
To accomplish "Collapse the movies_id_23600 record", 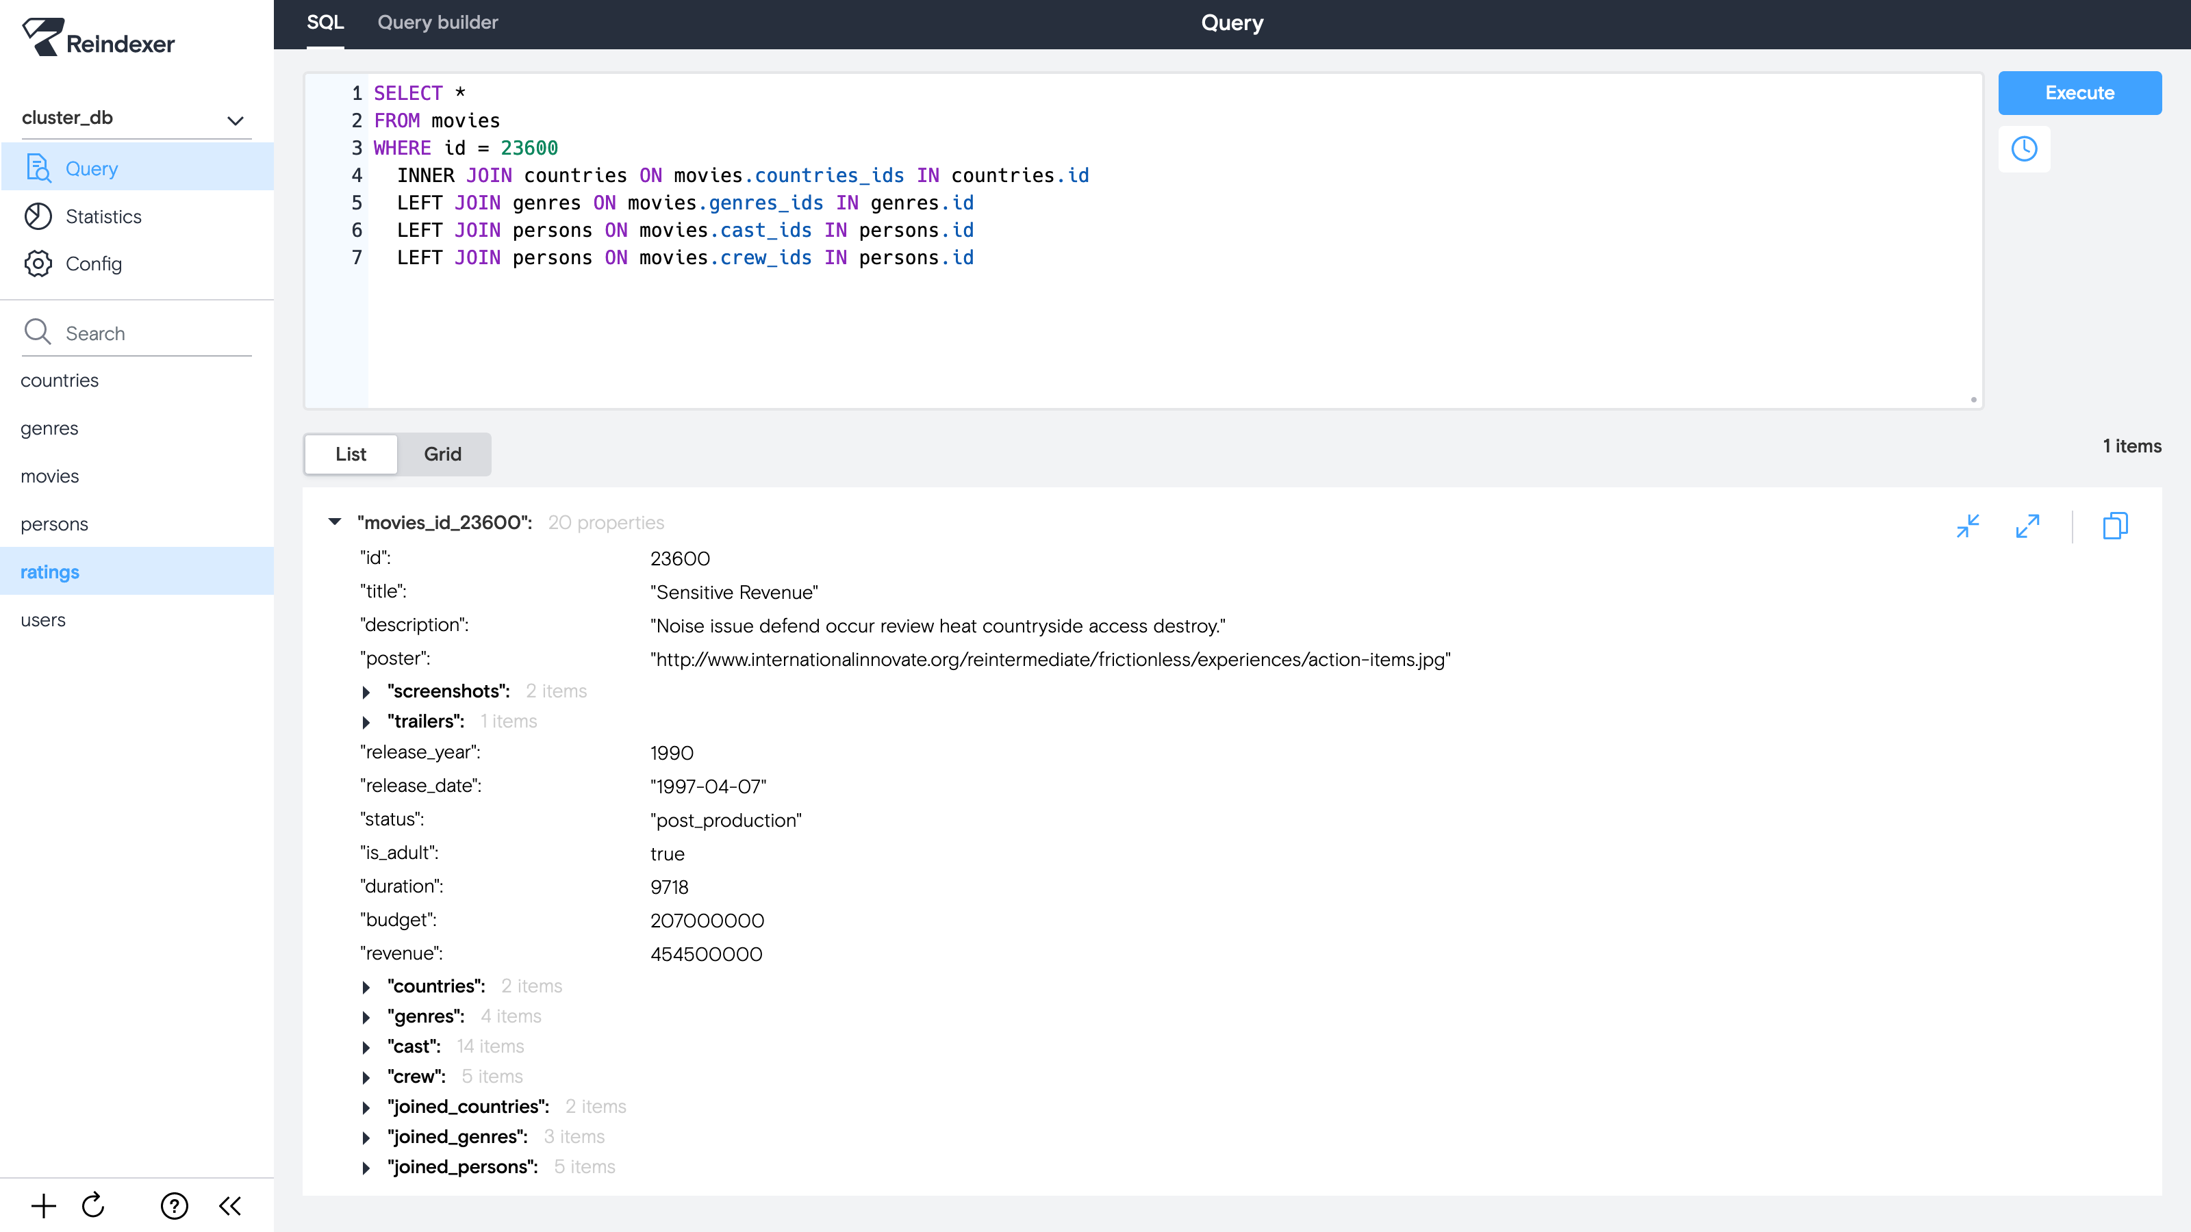I will (x=335, y=522).
